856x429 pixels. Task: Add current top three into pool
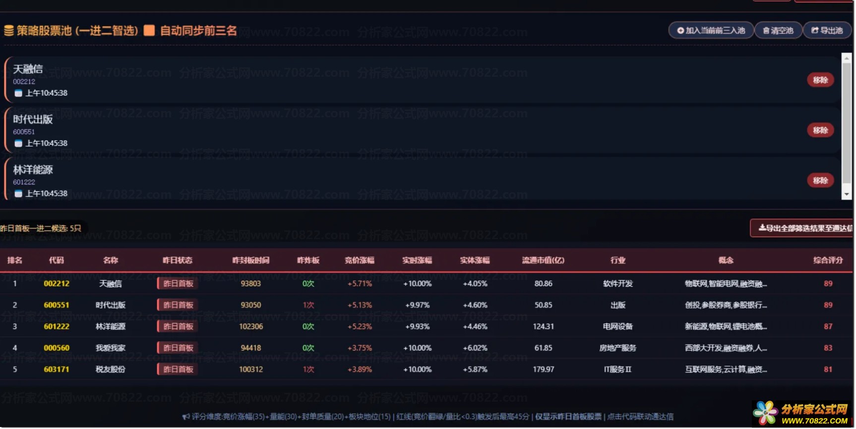click(x=711, y=31)
